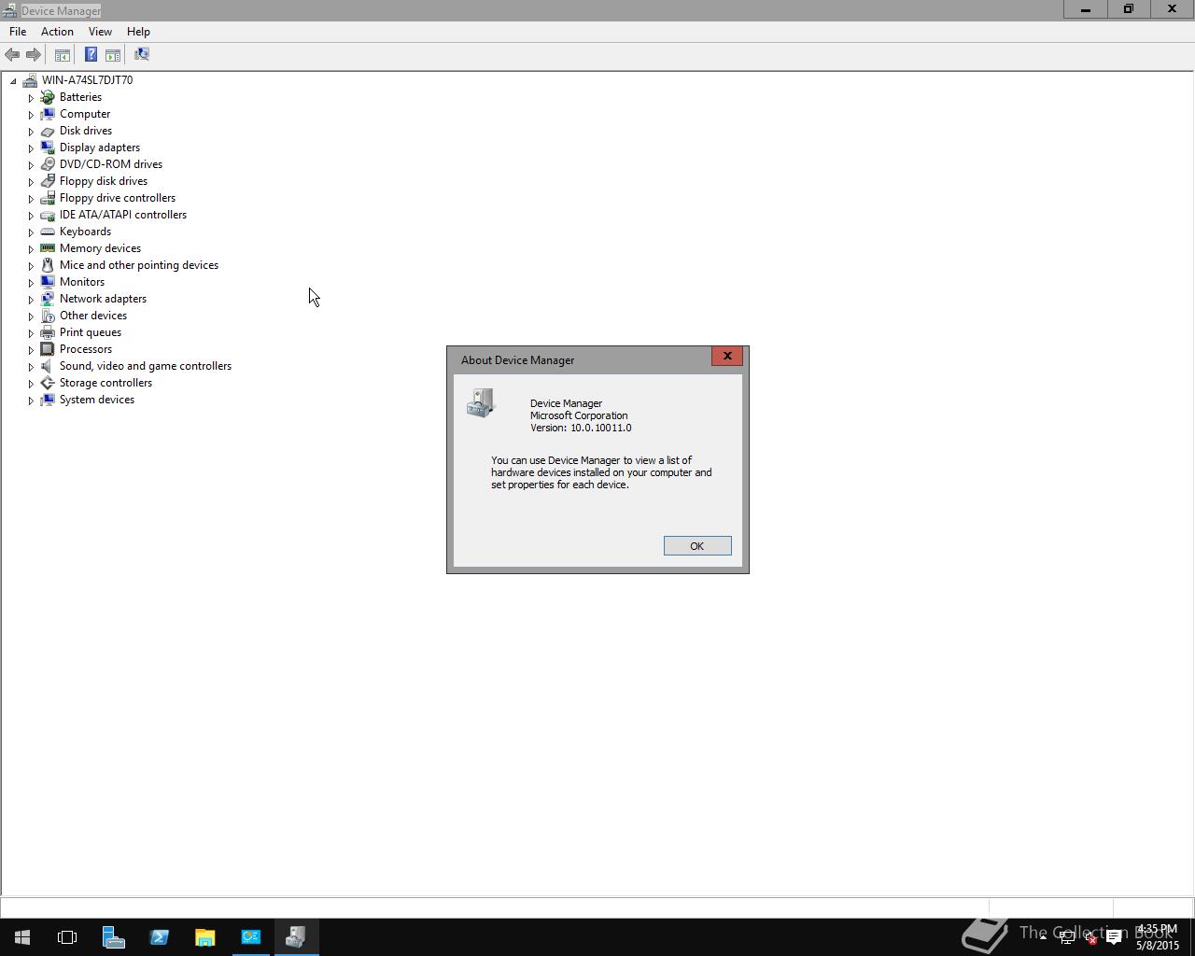
Task: Show hidden system tray icons arrow
Action: (x=1043, y=937)
